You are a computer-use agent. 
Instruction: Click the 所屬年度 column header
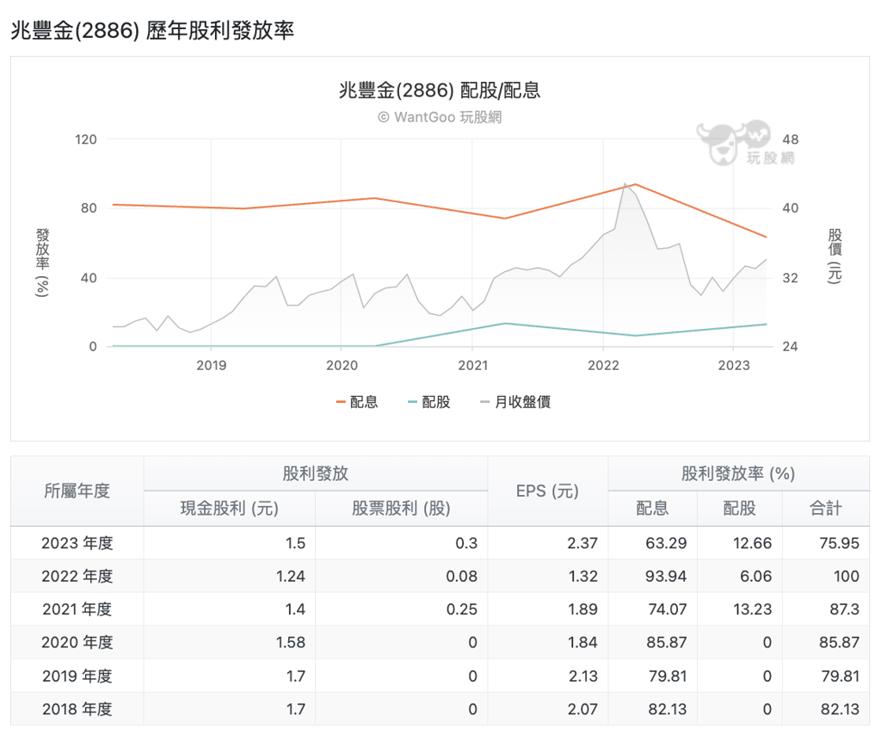pyautogui.click(x=77, y=491)
